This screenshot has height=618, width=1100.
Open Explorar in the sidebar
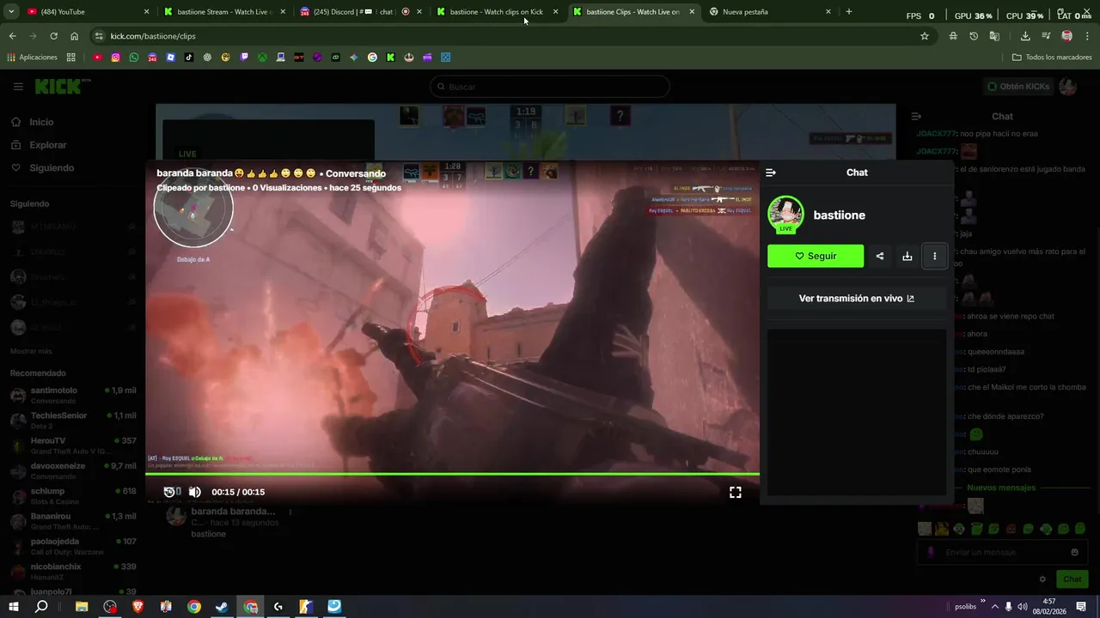pos(48,145)
